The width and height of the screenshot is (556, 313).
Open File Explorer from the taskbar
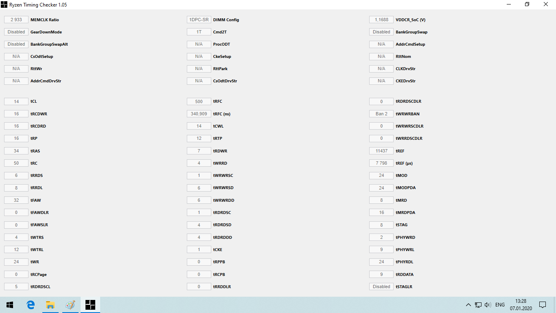pos(50,305)
